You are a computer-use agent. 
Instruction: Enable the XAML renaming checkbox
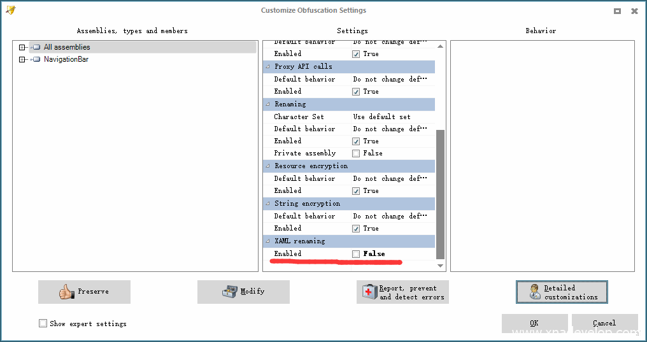coord(356,254)
